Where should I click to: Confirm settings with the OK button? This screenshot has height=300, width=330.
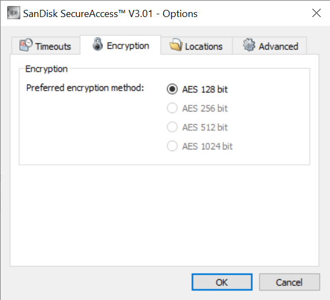pyautogui.click(x=222, y=282)
